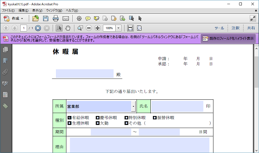Check the 有給休暇 checkbox
The height and width of the screenshot is (153, 259).
[x=69, y=118]
